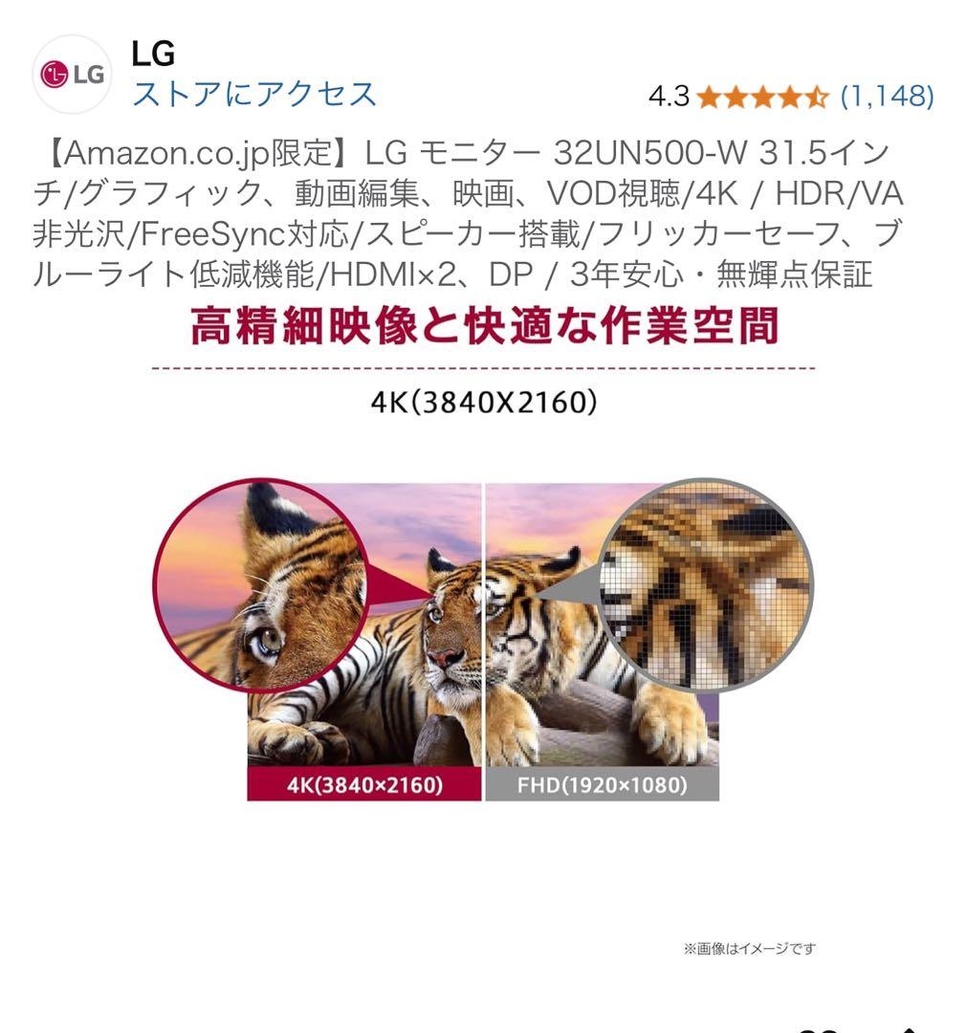
Task: Click the first orange rating star
Action: point(709,97)
